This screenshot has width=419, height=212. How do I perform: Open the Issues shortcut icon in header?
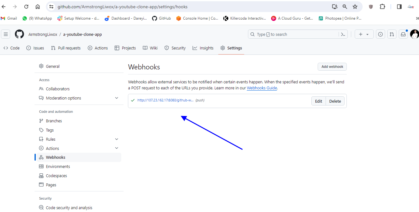380,34
